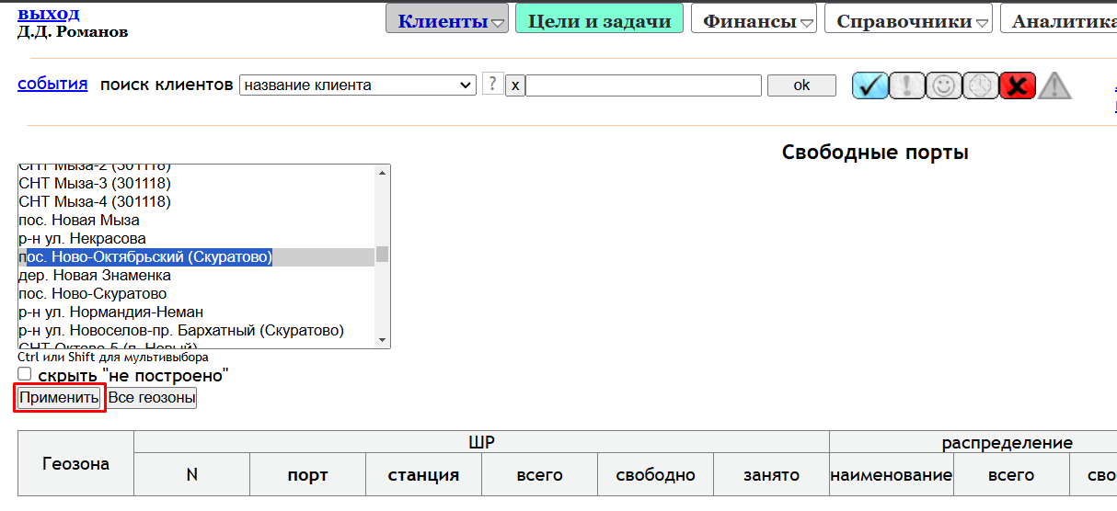Click the ok search button
Image resolution: width=1117 pixels, height=511 pixels.
click(801, 85)
